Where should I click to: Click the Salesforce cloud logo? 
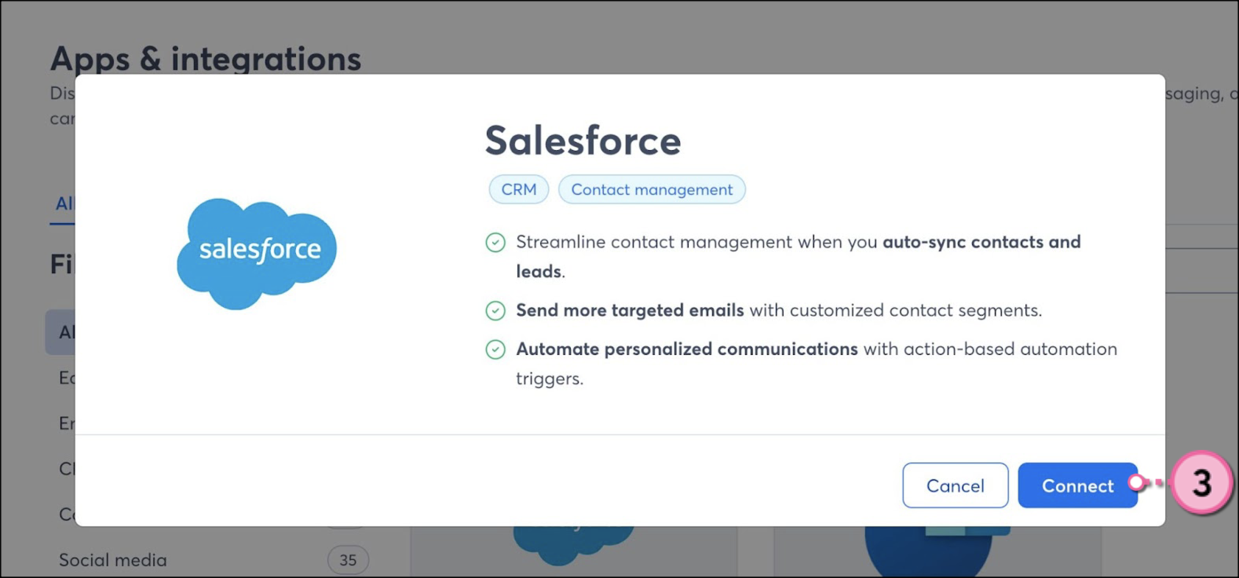(x=257, y=254)
